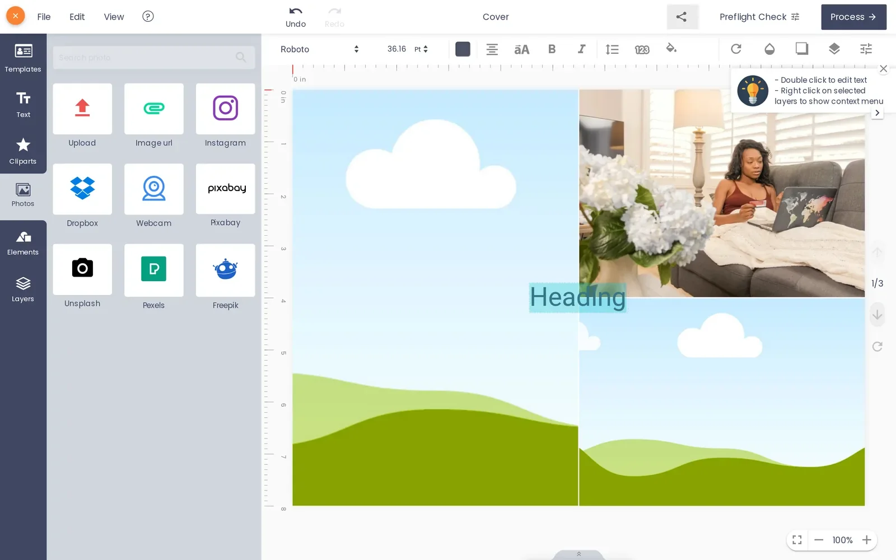This screenshot has height=560, width=896.
Task: Open the Elements sidebar panel
Action: pos(23,243)
